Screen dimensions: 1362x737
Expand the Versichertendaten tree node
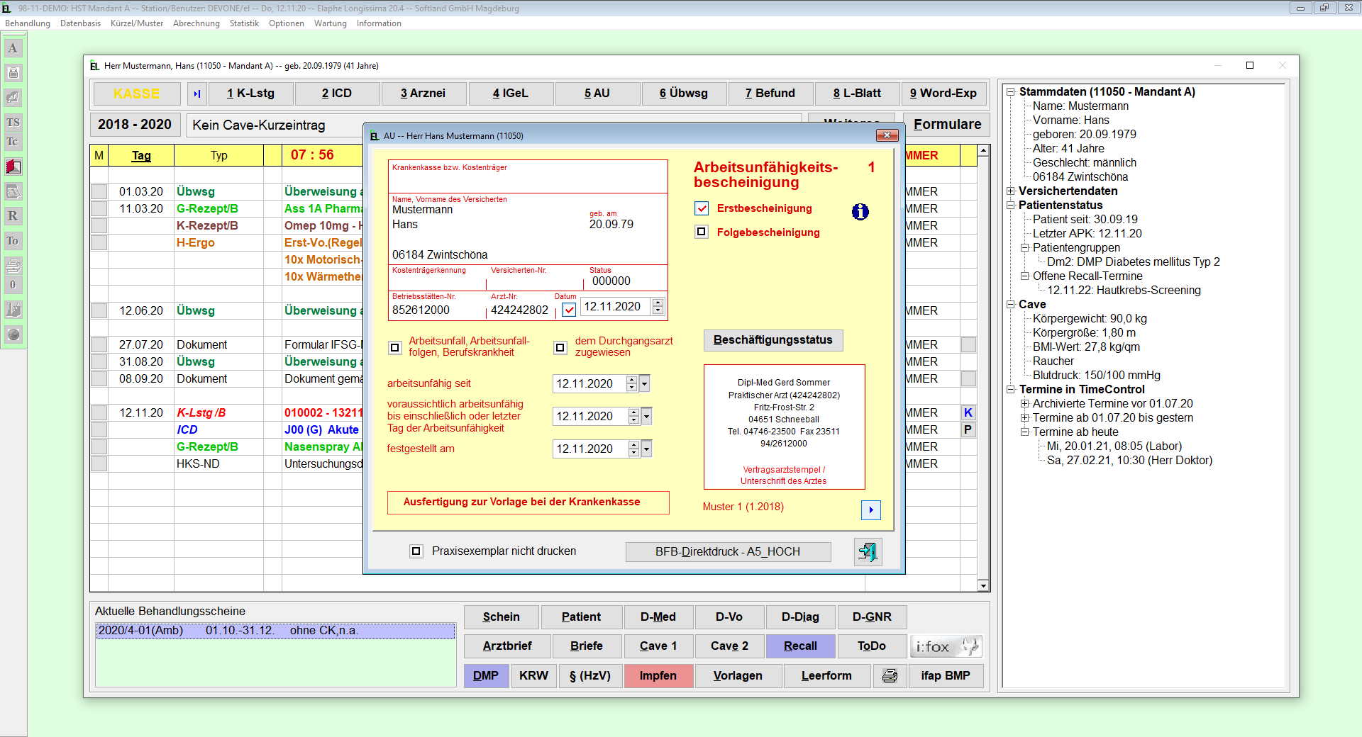pos(1010,191)
